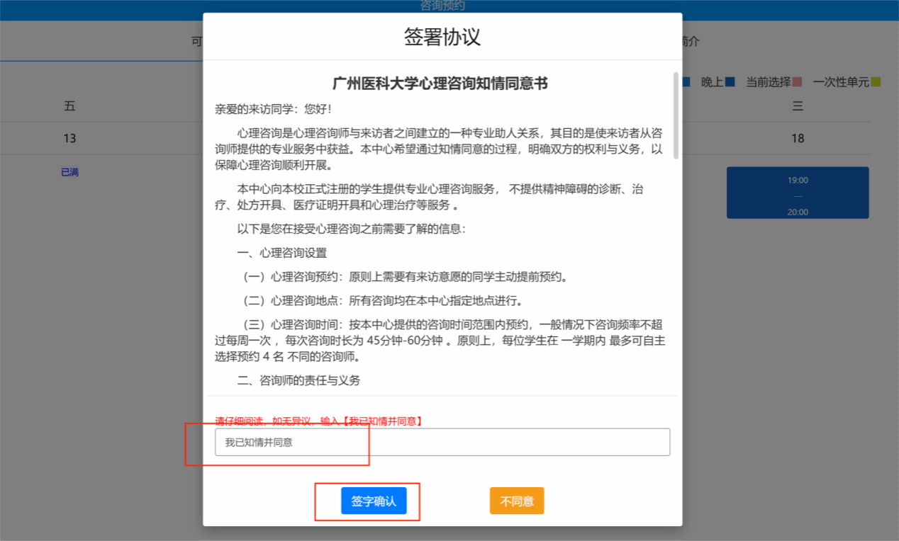Click the 签署协议 dialog title

(x=442, y=37)
